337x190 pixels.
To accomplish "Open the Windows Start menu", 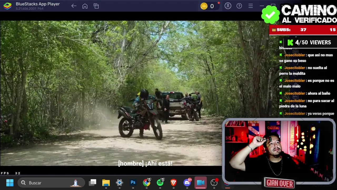I will (x=10, y=183).
